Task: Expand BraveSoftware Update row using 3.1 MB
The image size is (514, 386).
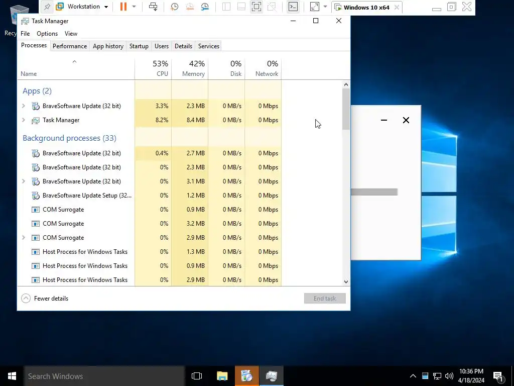Action: click(23, 181)
